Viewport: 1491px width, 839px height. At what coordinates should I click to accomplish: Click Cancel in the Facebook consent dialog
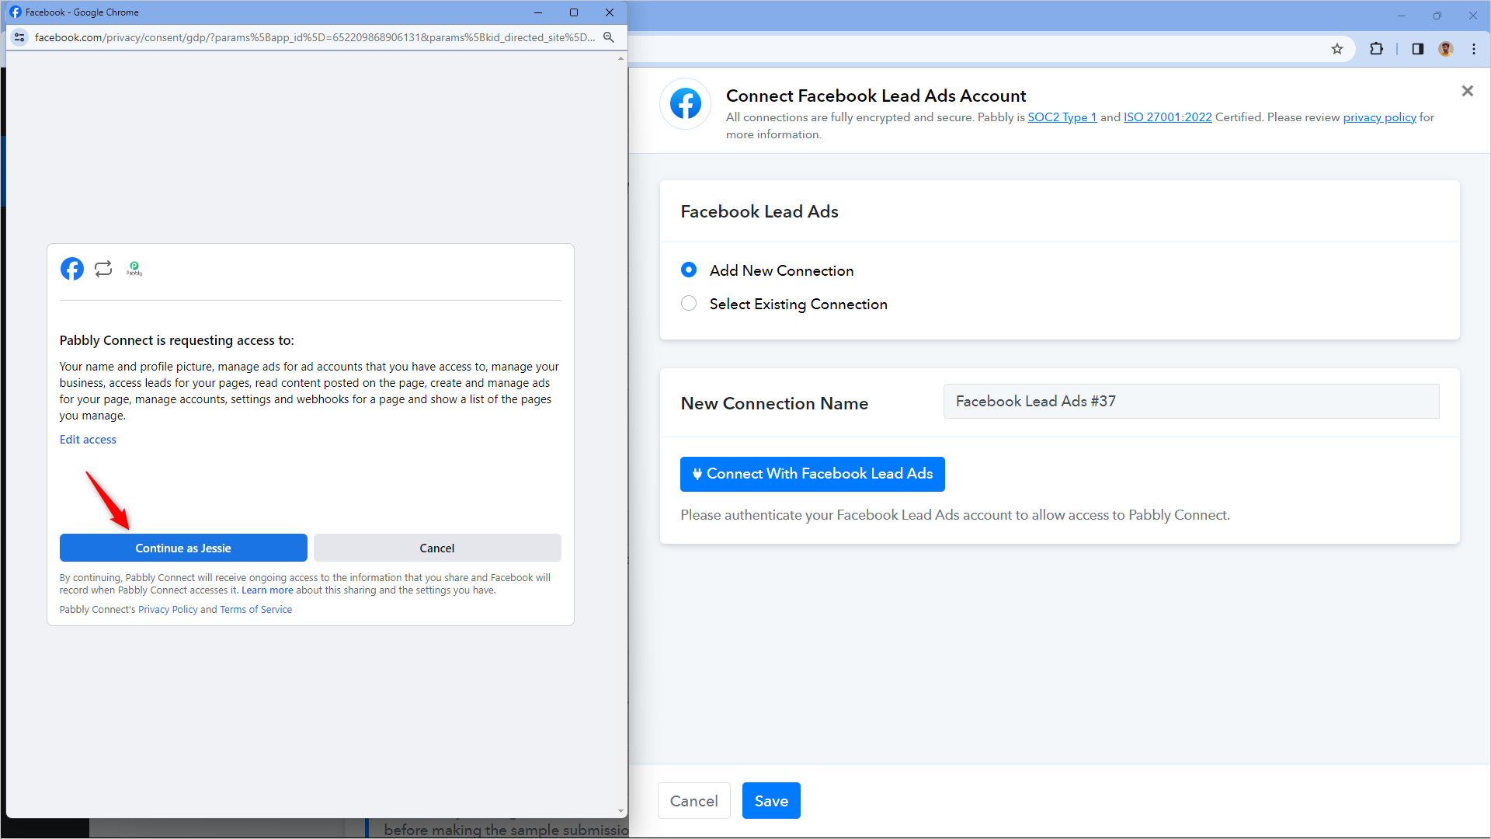pos(437,548)
